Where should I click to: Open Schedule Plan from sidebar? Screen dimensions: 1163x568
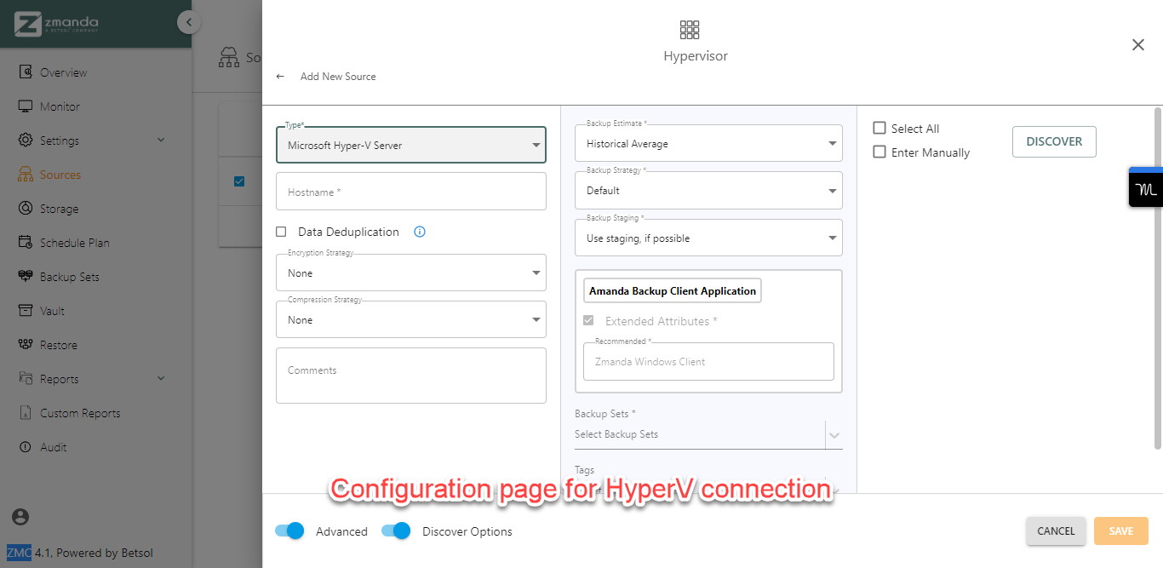coord(75,243)
